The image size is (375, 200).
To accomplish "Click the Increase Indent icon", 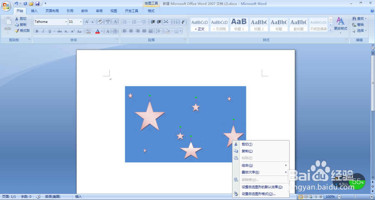I will pyautogui.click(x=159, y=22).
